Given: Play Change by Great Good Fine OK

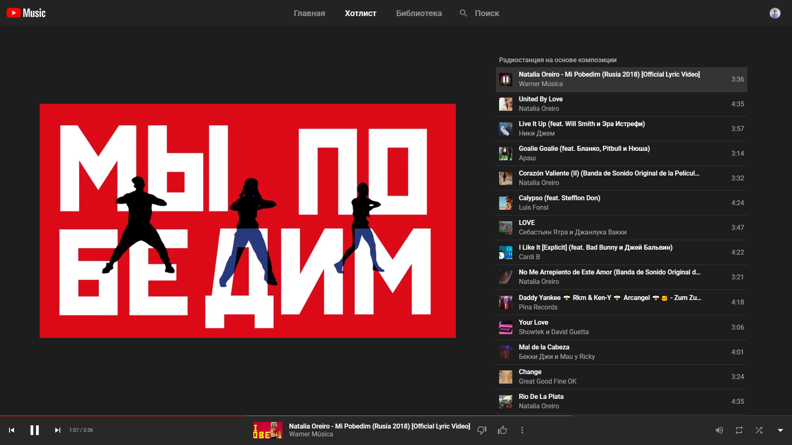Looking at the screenshot, I should [621, 377].
